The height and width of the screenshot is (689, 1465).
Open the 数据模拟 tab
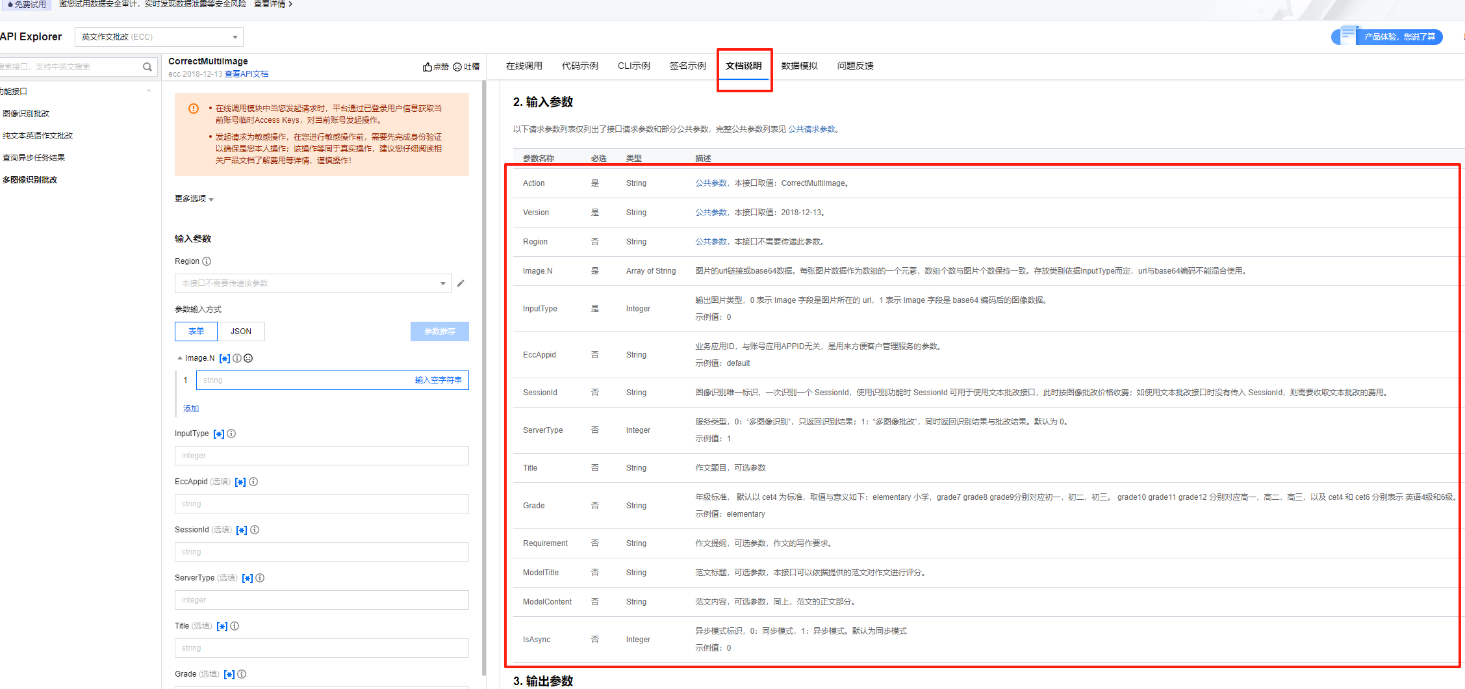pos(799,66)
